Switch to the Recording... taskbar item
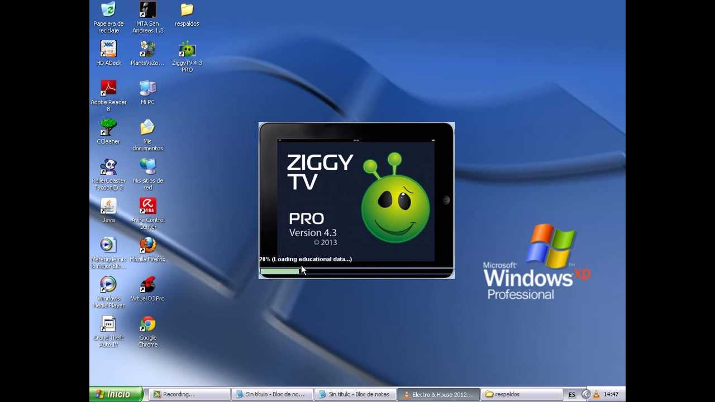The width and height of the screenshot is (715, 402). (x=189, y=394)
